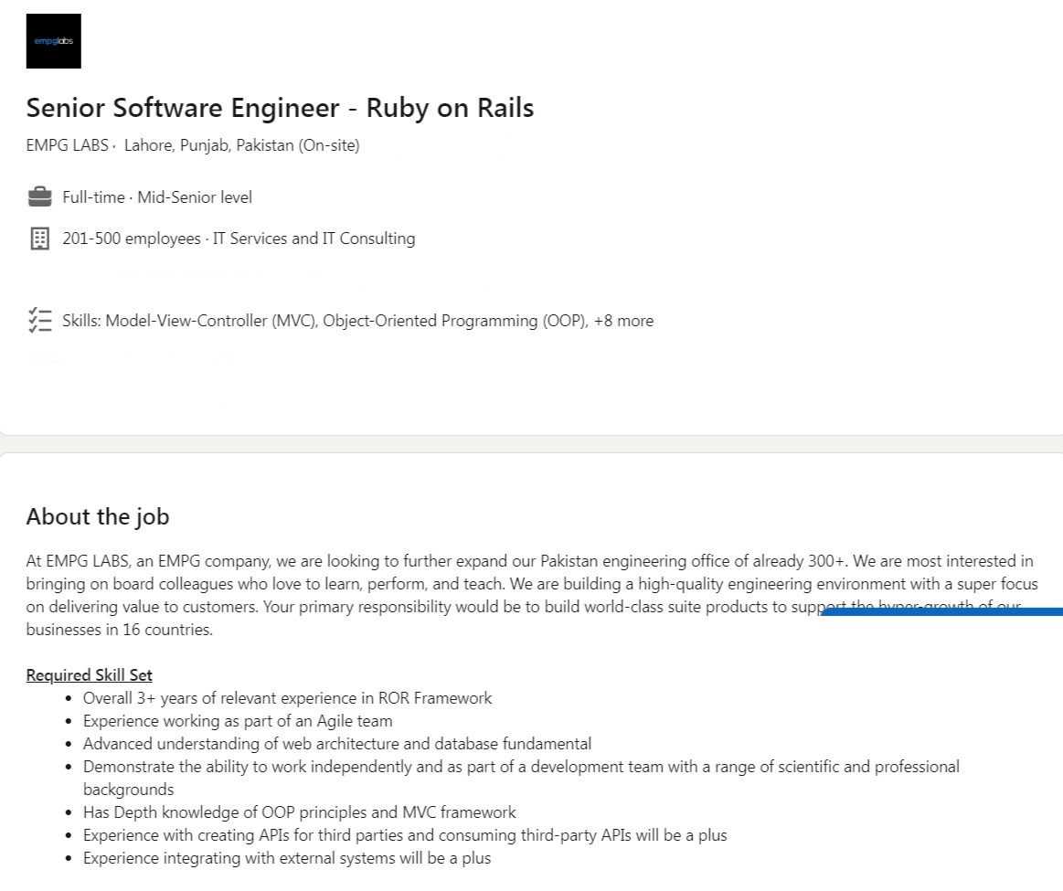Click the About the job heading
Image resolution: width=1063 pixels, height=891 pixels.
click(98, 516)
